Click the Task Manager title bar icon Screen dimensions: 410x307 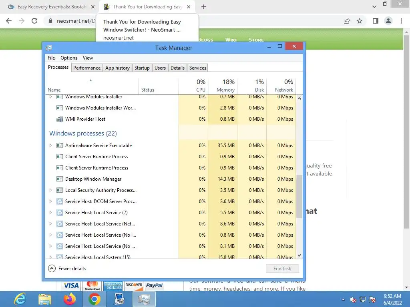49,48
